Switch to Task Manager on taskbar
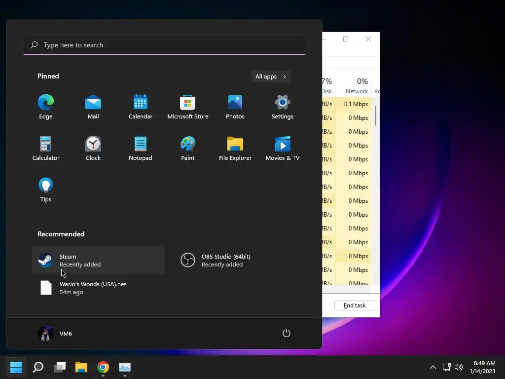 pos(125,367)
